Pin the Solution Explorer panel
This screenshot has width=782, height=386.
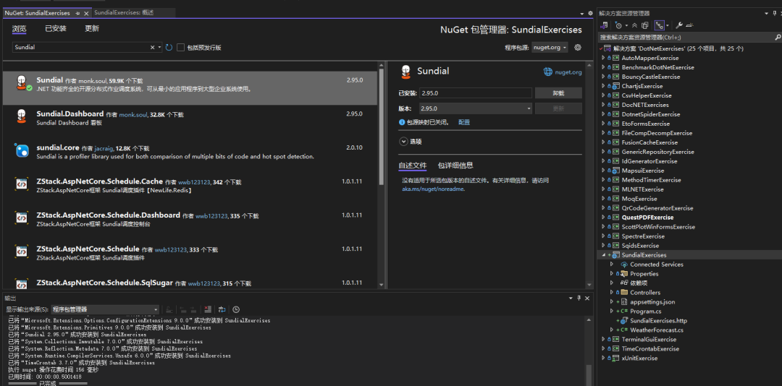pos(774,14)
